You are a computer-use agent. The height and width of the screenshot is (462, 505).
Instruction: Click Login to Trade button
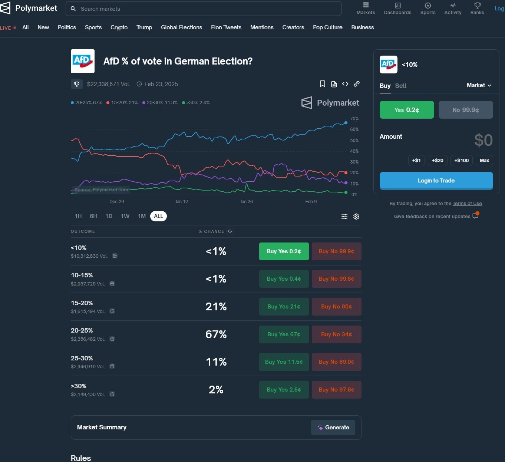[436, 181]
